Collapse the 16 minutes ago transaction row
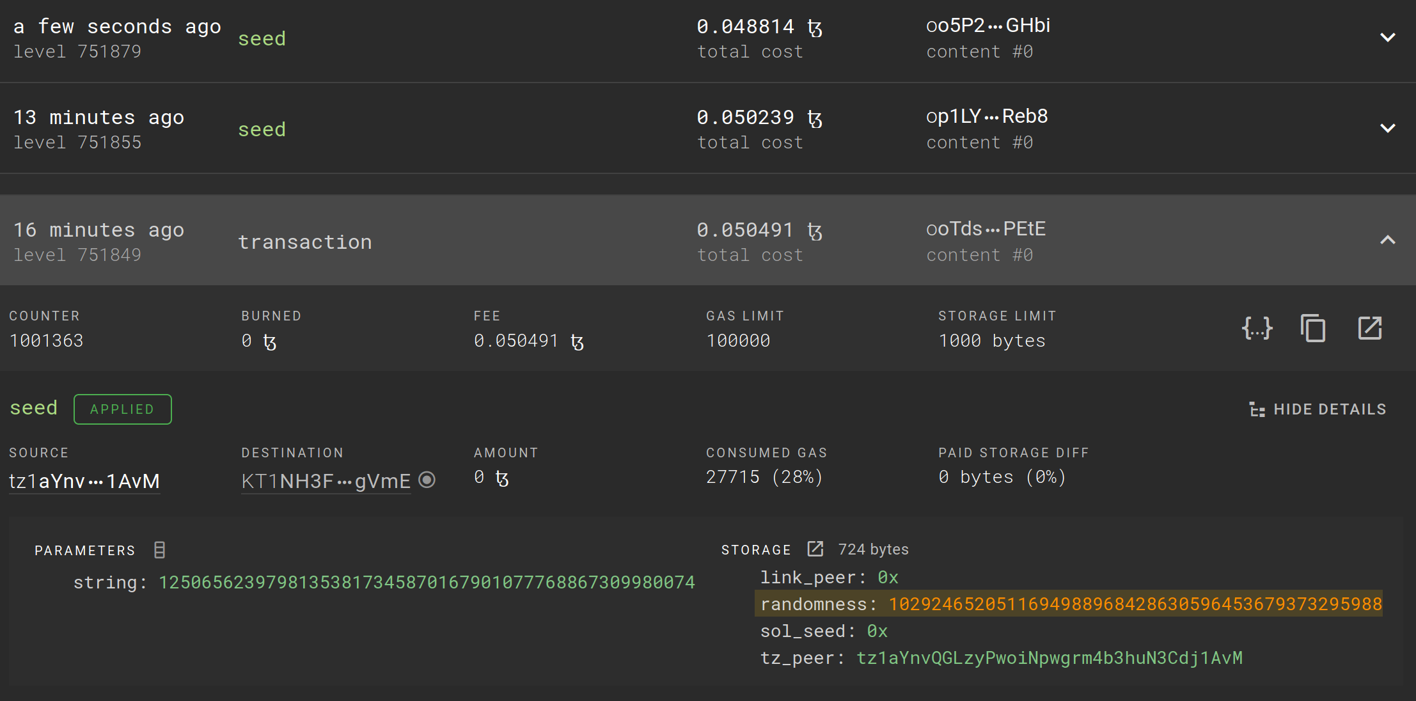 pyautogui.click(x=1387, y=240)
